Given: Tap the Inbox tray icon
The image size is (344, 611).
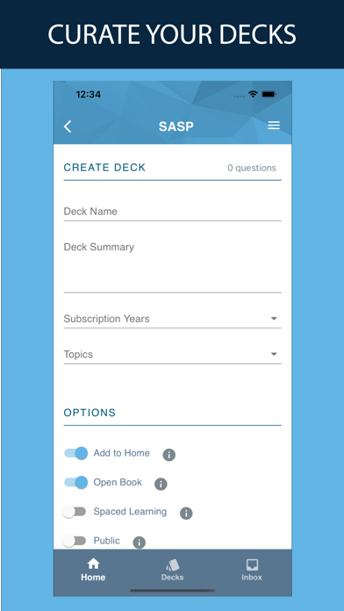Looking at the screenshot, I should 252,565.
